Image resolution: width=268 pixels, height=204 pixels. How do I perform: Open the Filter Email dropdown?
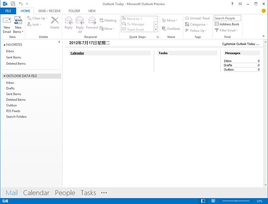point(226,30)
